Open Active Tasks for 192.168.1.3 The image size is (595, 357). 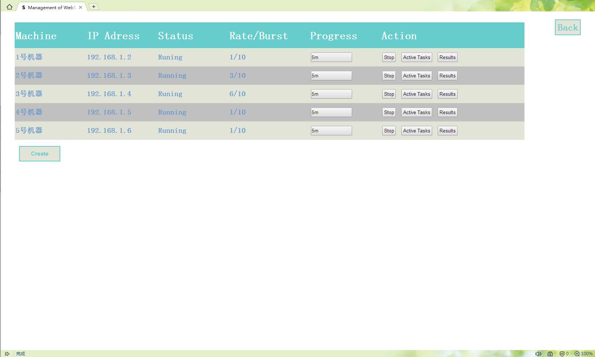click(416, 76)
